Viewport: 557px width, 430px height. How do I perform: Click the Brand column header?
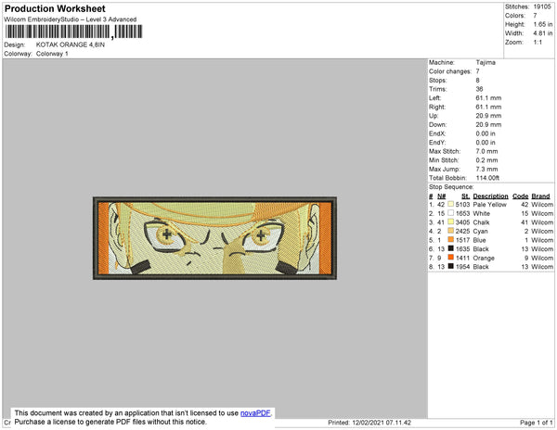pyautogui.click(x=540, y=196)
